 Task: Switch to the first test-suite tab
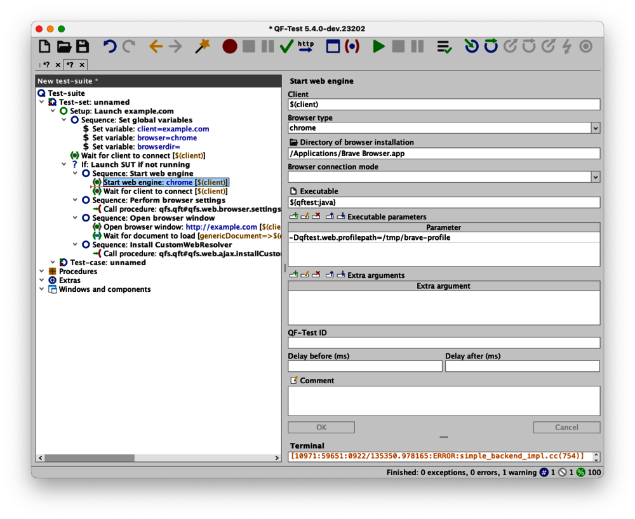(x=46, y=64)
